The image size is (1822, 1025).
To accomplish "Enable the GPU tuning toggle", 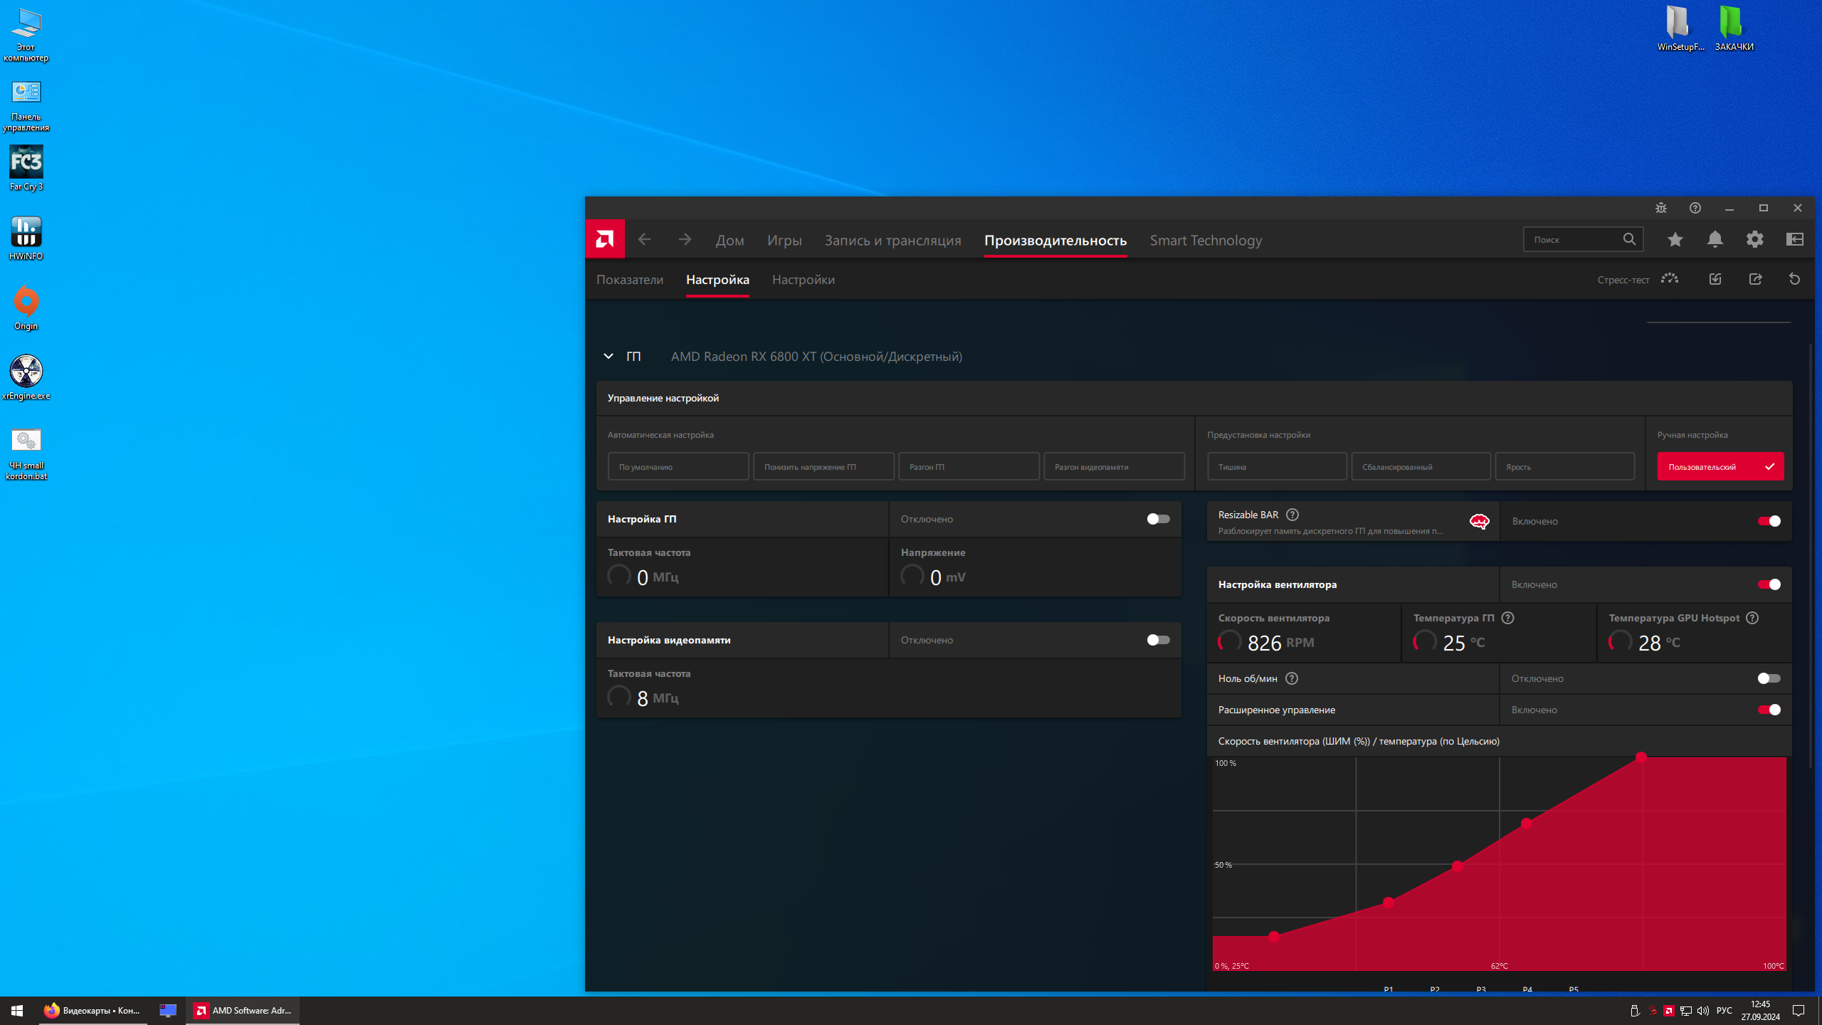I will 1158,519.
